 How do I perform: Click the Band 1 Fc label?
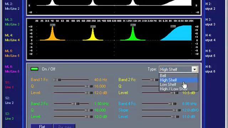click(x=40, y=80)
